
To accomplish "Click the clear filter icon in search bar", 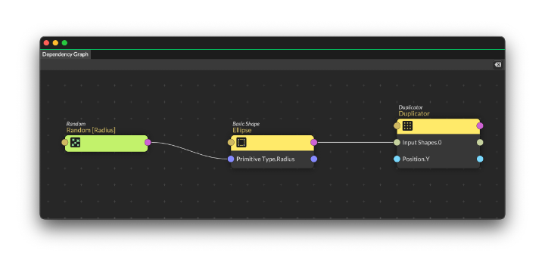I will click(498, 64).
